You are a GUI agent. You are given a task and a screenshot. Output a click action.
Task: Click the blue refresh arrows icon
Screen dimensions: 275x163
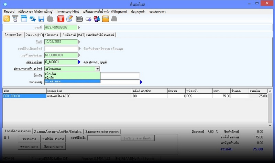(33, 18)
